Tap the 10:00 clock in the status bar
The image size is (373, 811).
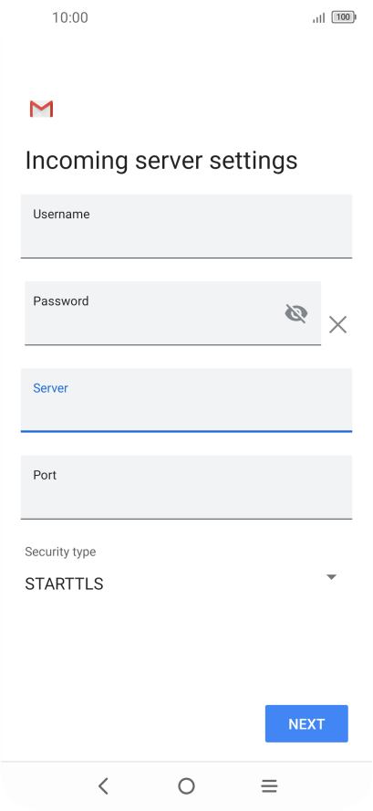coord(70,17)
